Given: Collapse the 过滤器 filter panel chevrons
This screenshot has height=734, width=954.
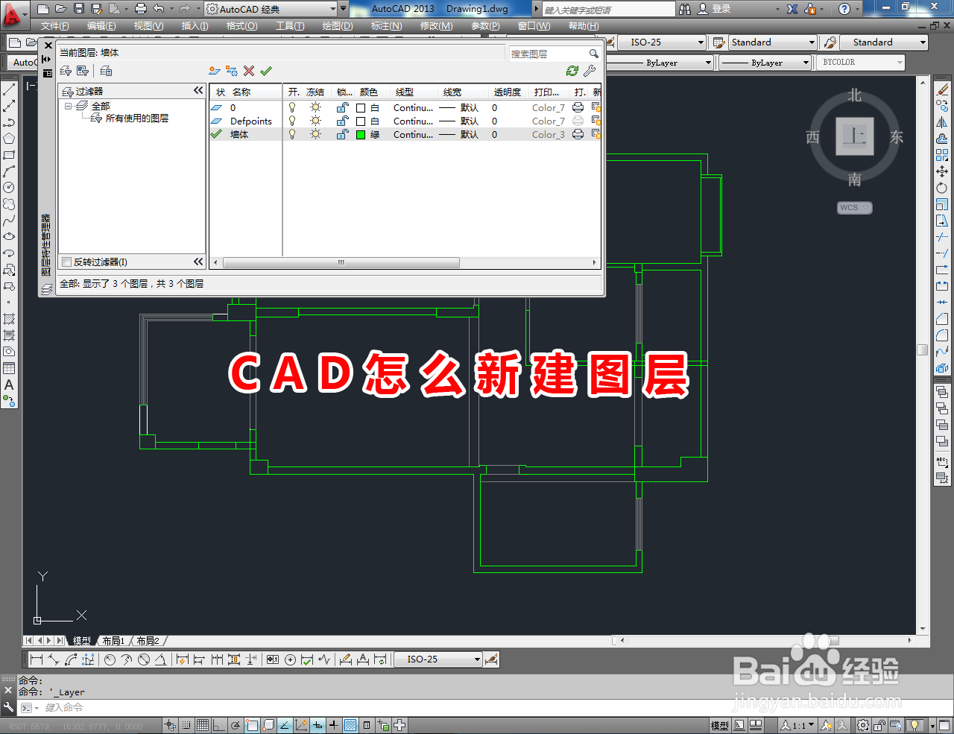Looking at the screenshot, I should 198,90.
